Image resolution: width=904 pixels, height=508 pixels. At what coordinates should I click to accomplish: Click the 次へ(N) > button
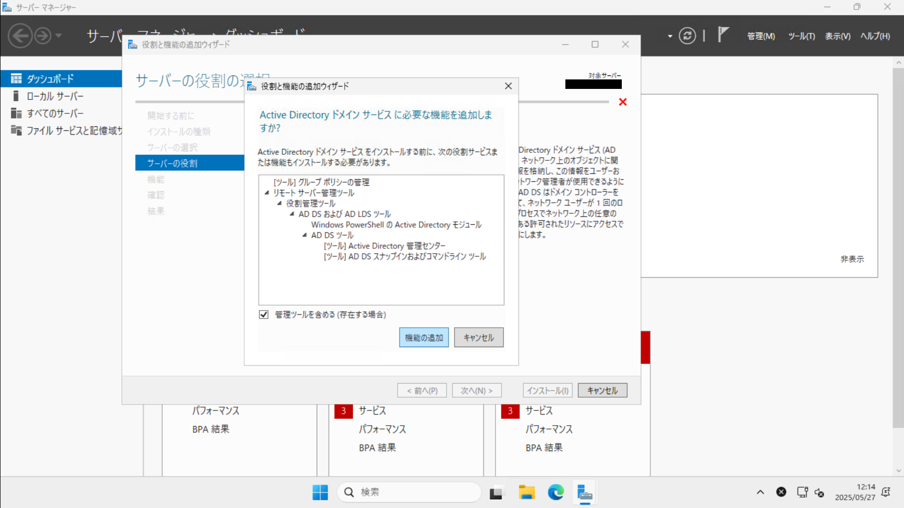click(476, 390)
